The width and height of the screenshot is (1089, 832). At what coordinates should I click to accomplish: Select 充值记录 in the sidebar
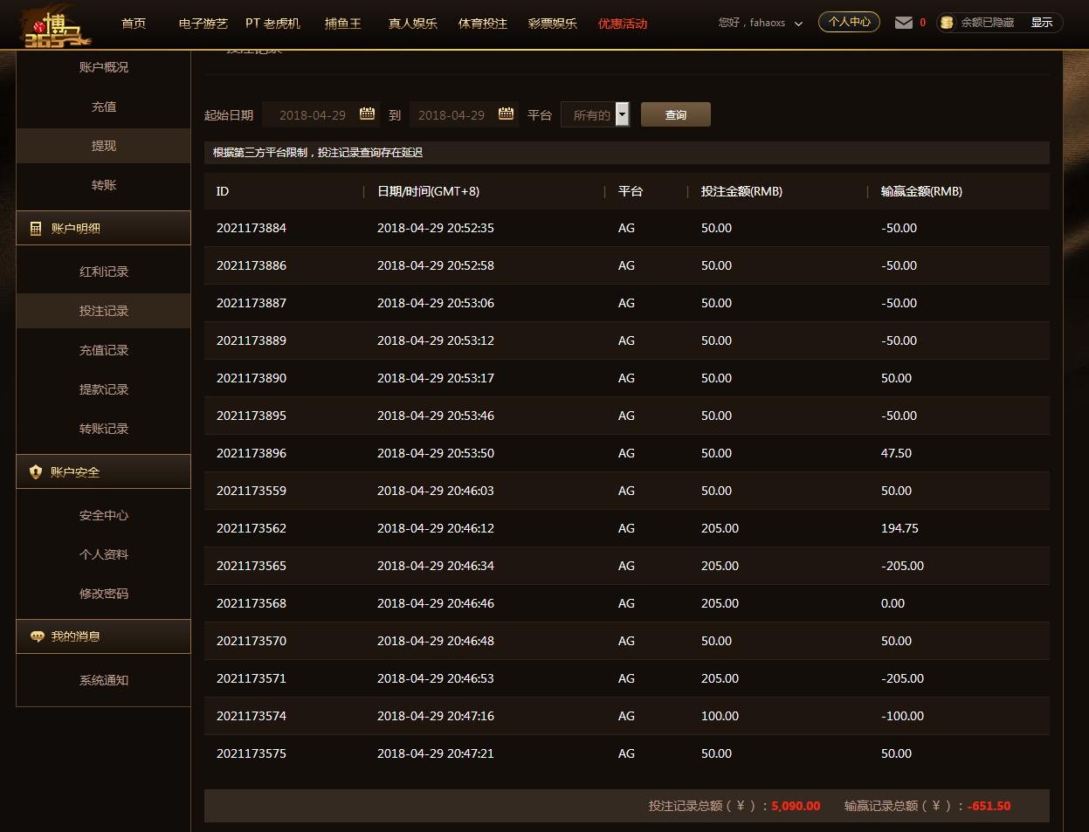tap(104, 350)
